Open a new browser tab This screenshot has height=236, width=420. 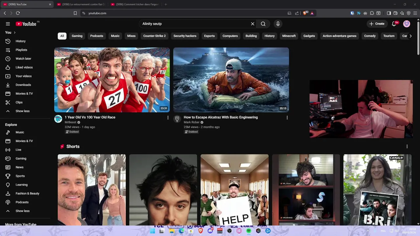[x=166, y=4]
